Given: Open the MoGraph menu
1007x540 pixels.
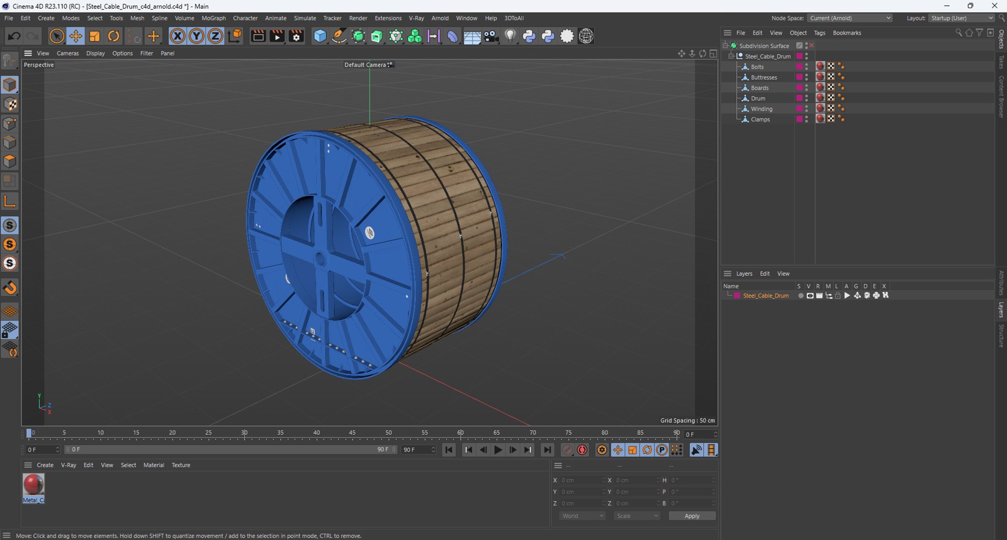Looking at the screenshot, I should click(x=213, y=18).
